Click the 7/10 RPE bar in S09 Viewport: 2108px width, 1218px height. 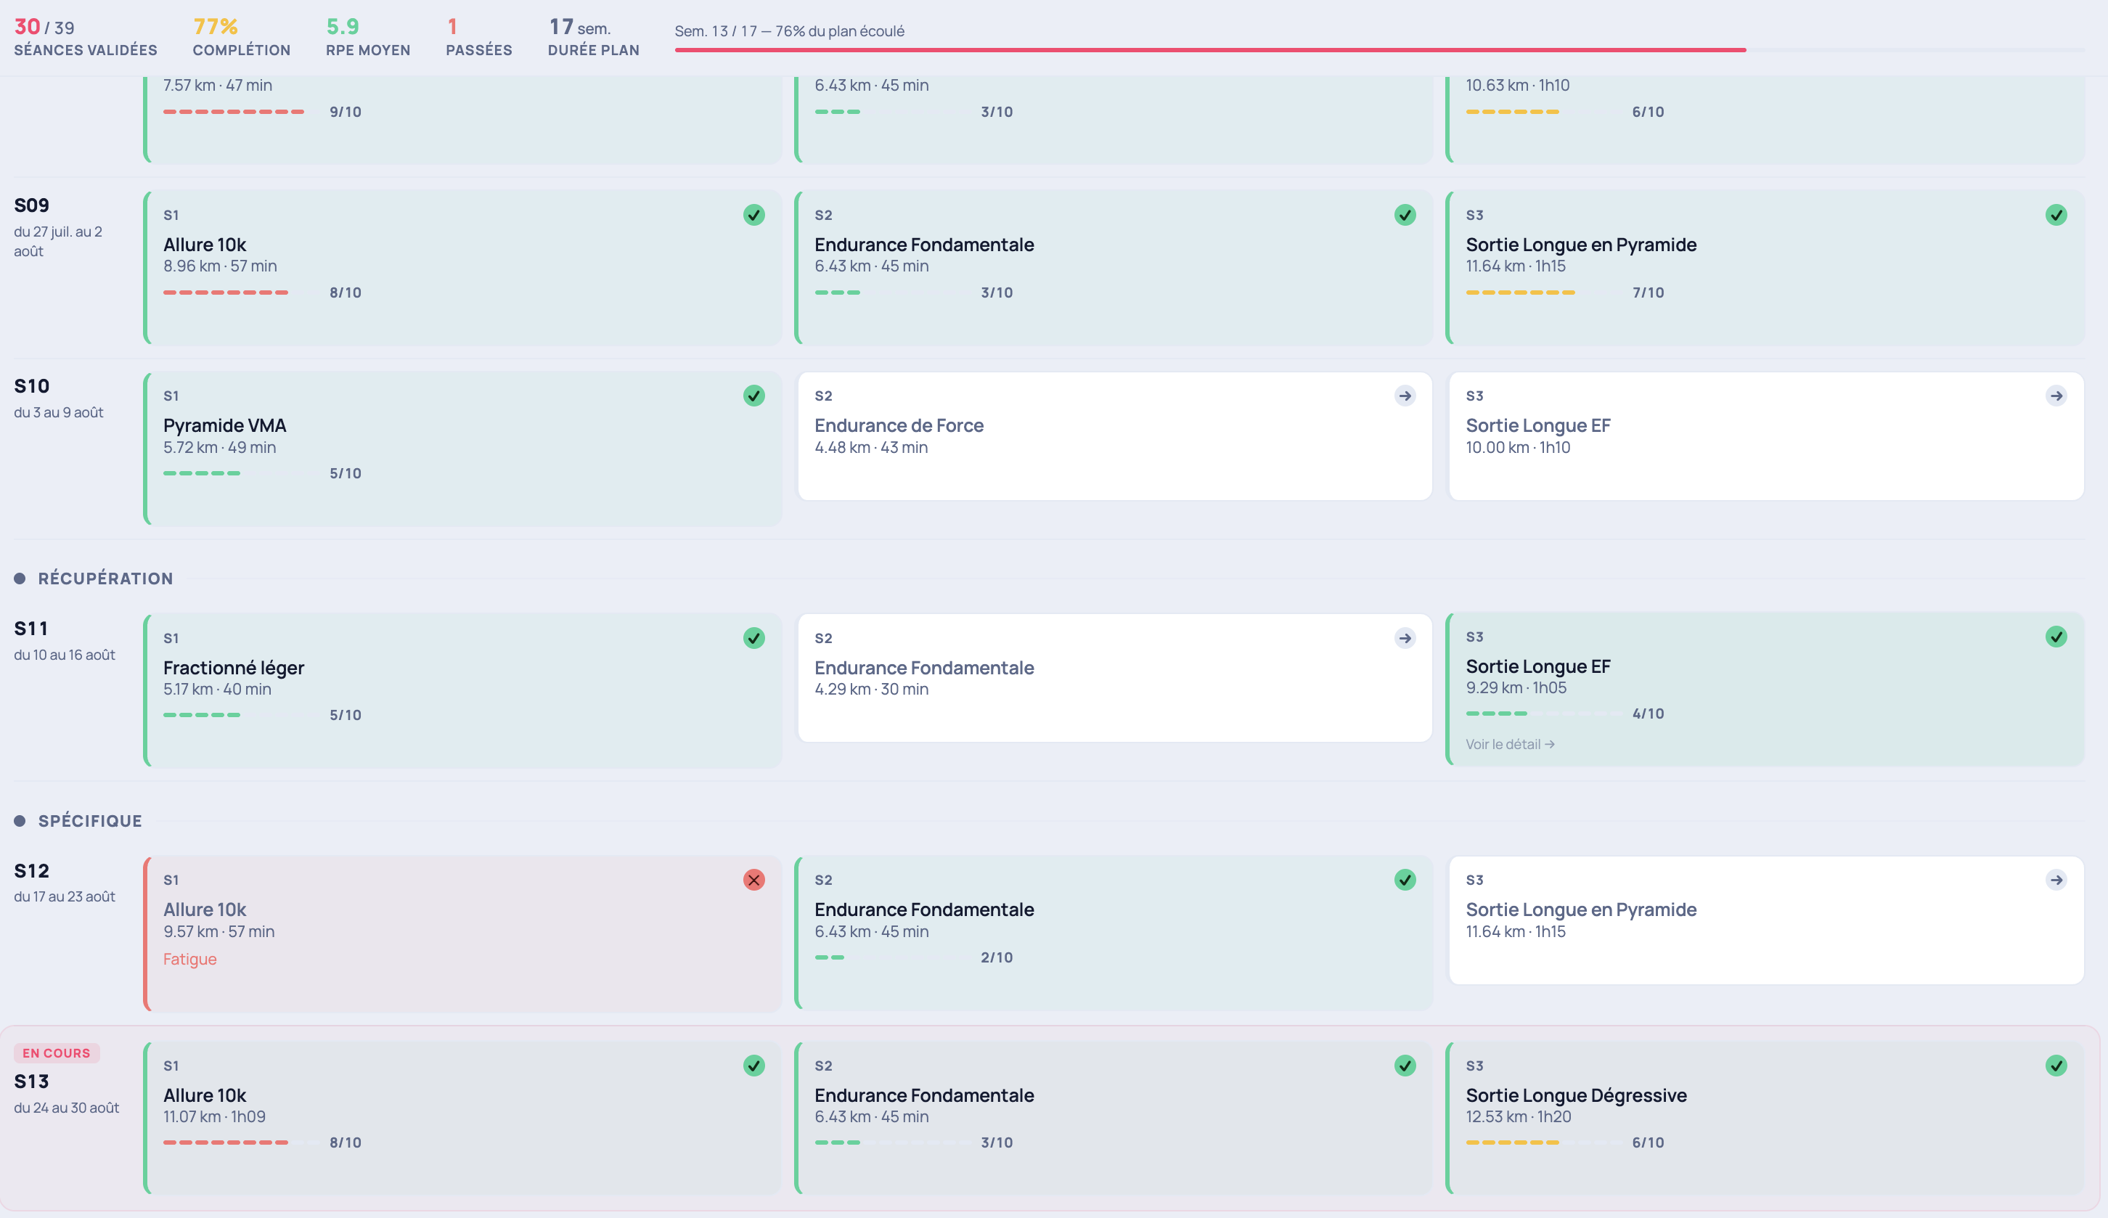coord(1544,293)
